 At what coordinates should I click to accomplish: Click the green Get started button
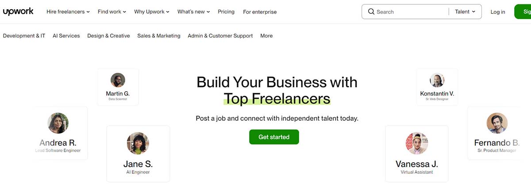tap(274, 137)
